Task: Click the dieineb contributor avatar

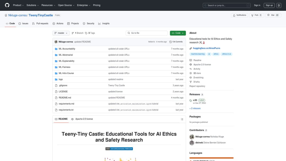Action: (x=192, y=143)
